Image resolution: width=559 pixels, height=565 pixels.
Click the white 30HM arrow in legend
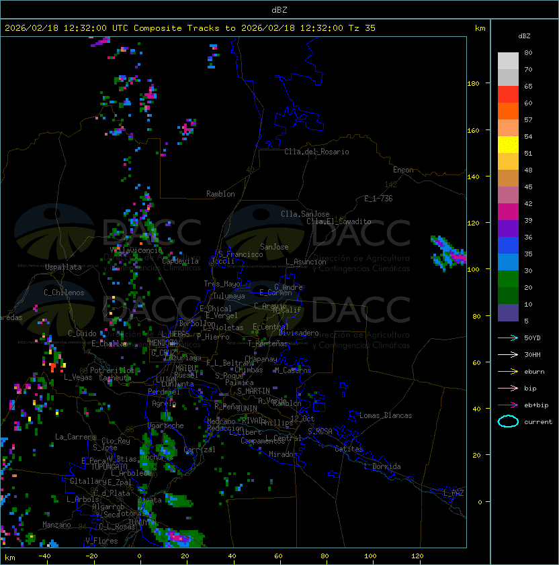pyautogui.click(x=508, y=354)
